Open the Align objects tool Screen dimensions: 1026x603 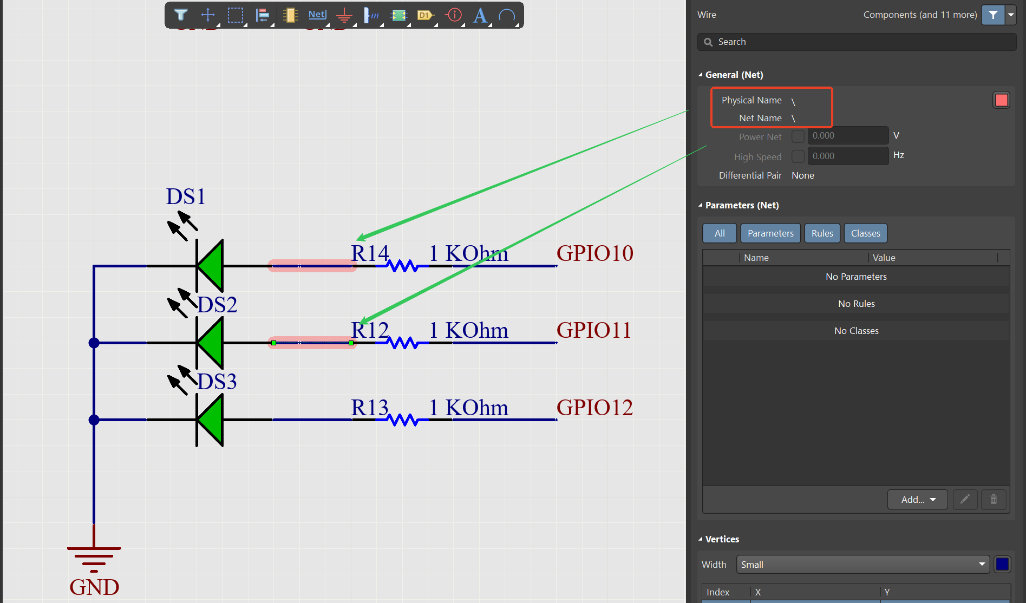[x=263, y=15]
